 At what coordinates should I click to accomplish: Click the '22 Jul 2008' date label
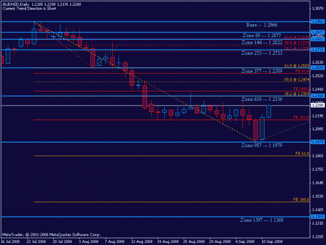[36, 241]
